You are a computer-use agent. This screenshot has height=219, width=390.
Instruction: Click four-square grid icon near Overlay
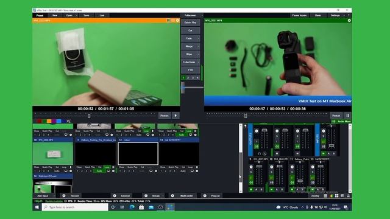[336, 196]
